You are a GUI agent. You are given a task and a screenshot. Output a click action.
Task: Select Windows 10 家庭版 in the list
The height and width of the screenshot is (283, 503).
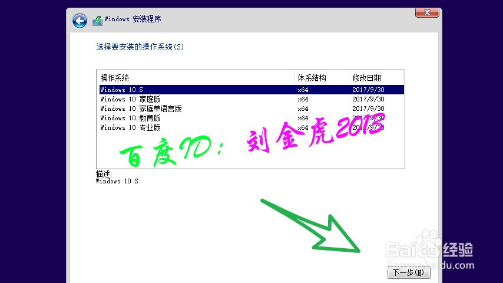251,99
